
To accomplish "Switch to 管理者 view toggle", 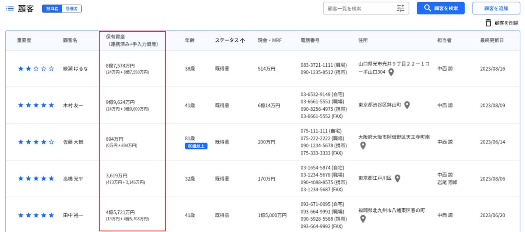I will click(72, 8).
